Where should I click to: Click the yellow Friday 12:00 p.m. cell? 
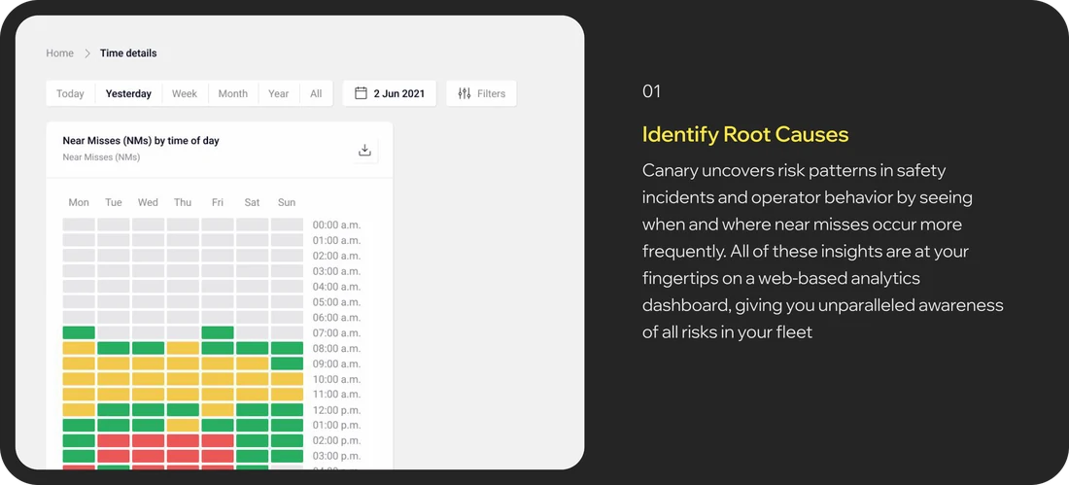pyautogui.click(x=218, y=410)
